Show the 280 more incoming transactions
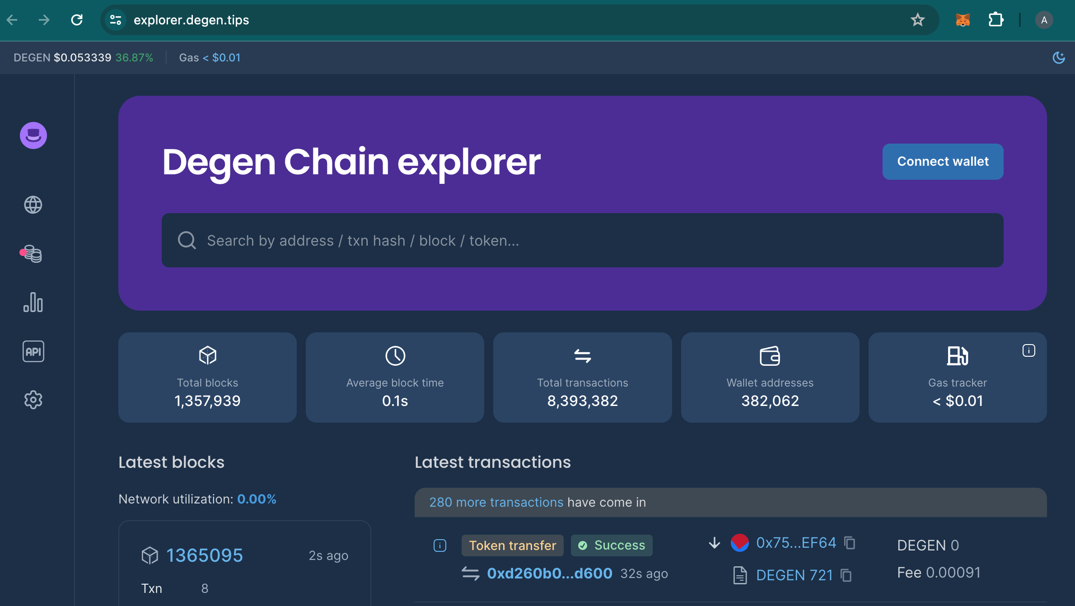 [x=496, y=502]
